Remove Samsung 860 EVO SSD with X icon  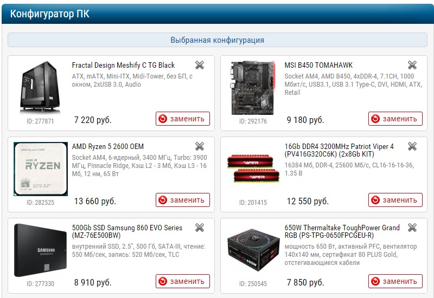coord(199,228)
